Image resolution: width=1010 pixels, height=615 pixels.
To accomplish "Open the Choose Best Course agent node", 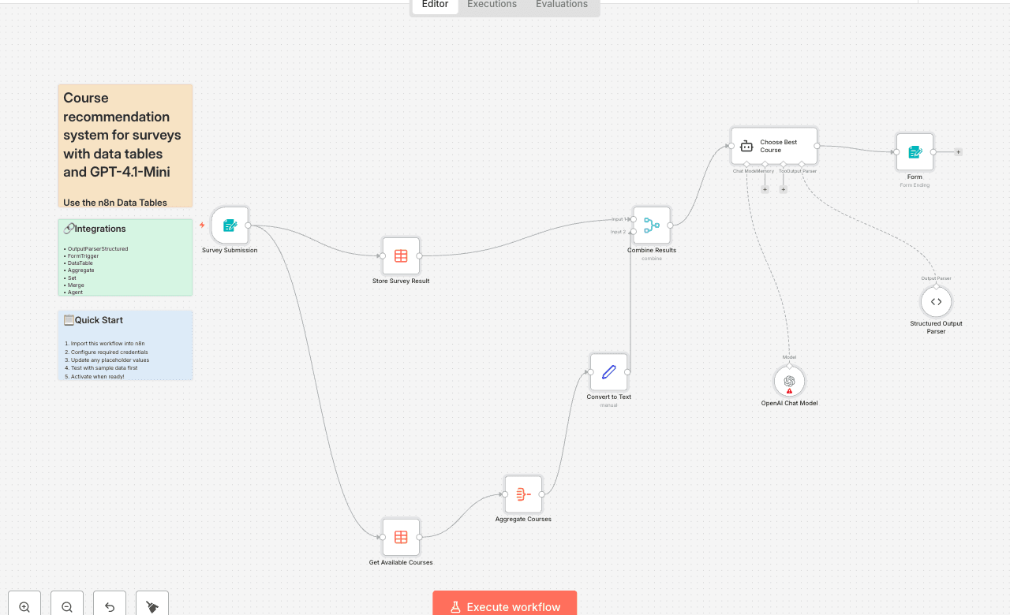I will pyautogui.click(x=773, y=146).
